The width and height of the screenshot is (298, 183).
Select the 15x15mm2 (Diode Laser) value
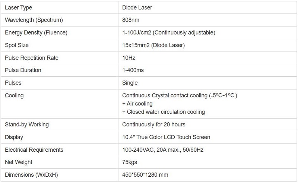click(153, 45)
